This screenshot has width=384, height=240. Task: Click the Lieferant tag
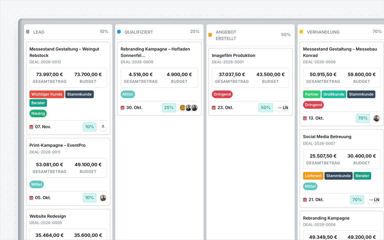[x=313, y=176]
